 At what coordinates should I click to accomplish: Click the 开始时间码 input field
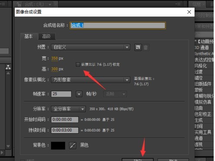[x=65, y=119]
